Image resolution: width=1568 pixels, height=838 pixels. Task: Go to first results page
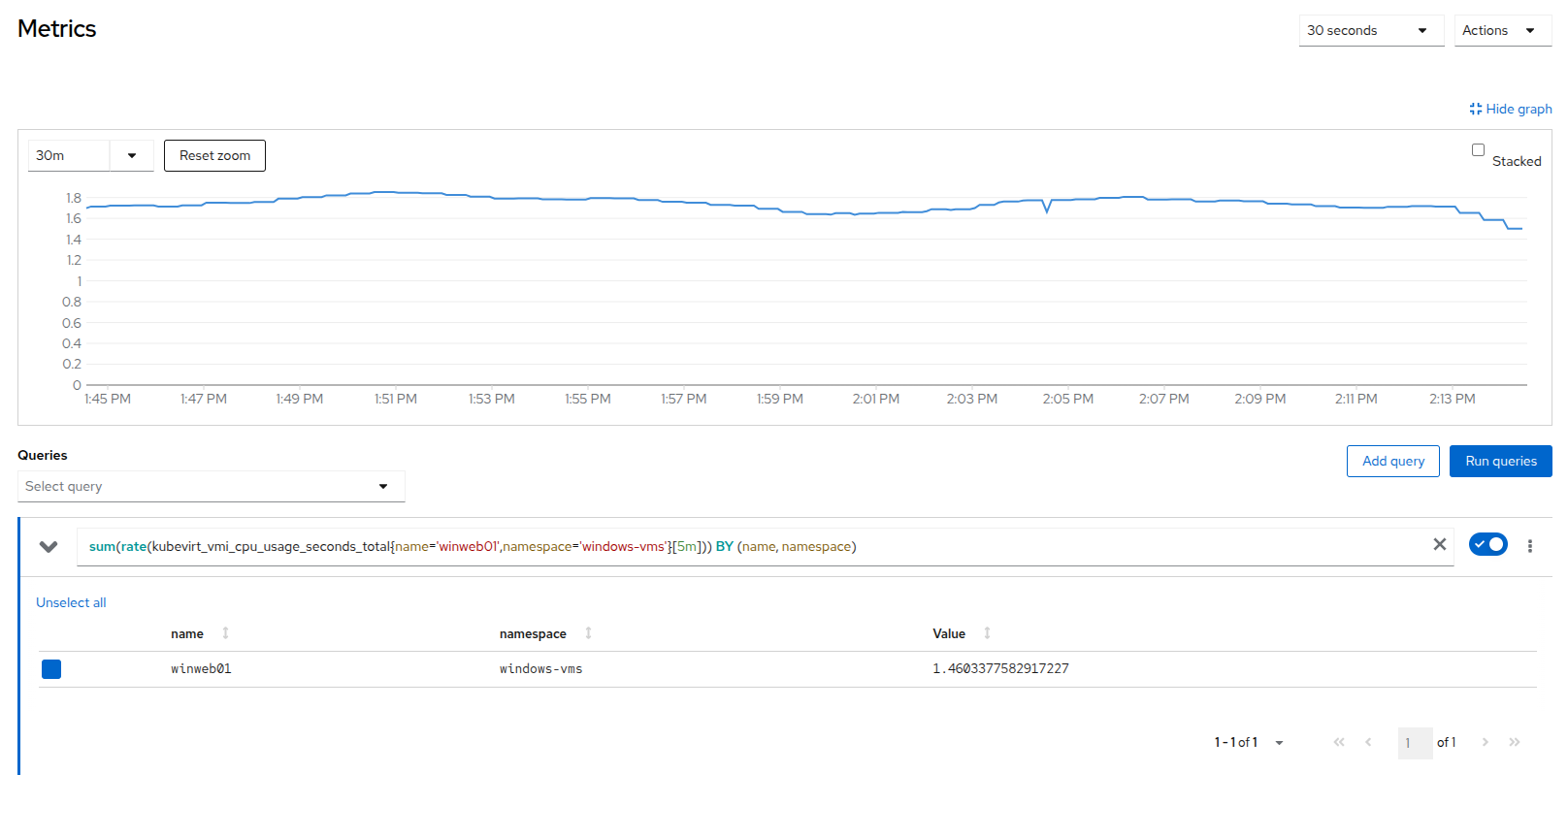coord(1339,742)
